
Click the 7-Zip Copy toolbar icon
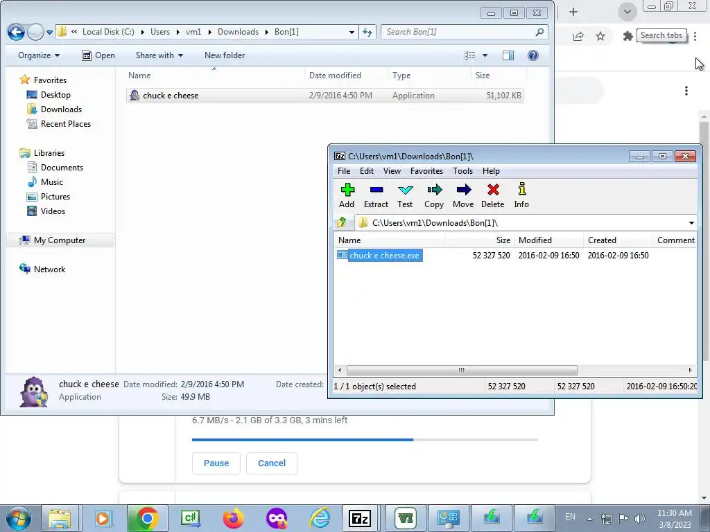point(434,190)
